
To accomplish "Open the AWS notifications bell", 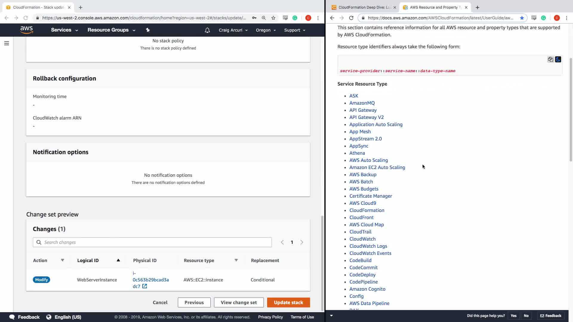I will (207, 30).
